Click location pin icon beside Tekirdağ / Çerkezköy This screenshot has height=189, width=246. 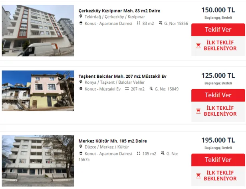(x=81, y=17)
